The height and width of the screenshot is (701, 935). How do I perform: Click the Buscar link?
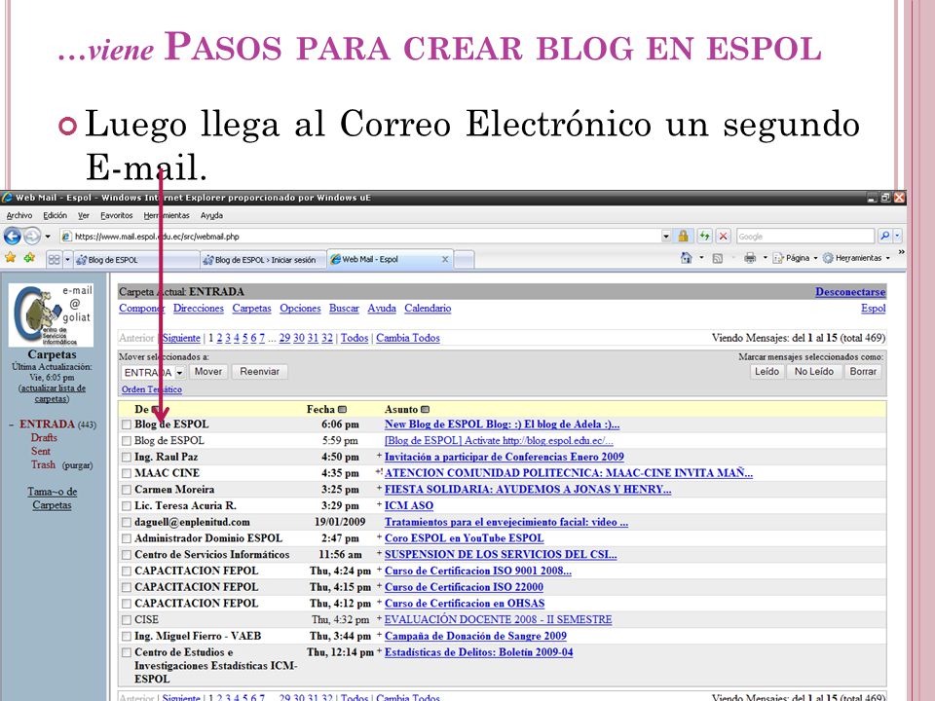(x=344, y=309)
